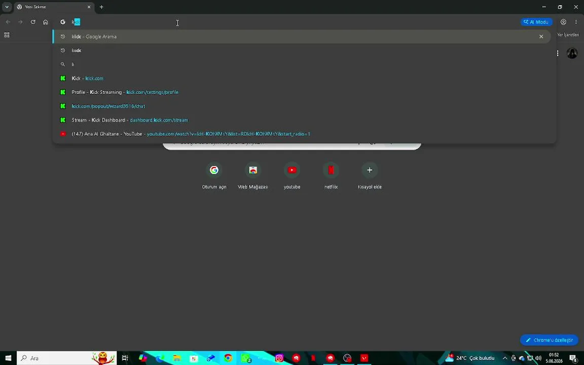Select the 'kıck' history suggestion

[x=302, y=50]
